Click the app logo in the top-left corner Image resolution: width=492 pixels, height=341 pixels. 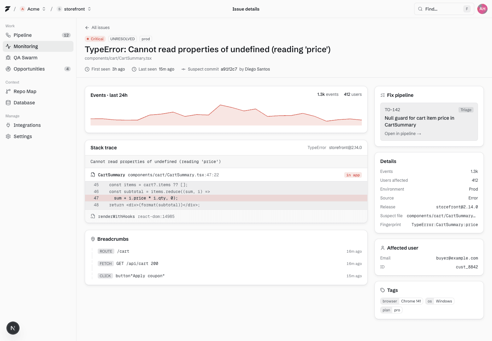tap(8, 9)
